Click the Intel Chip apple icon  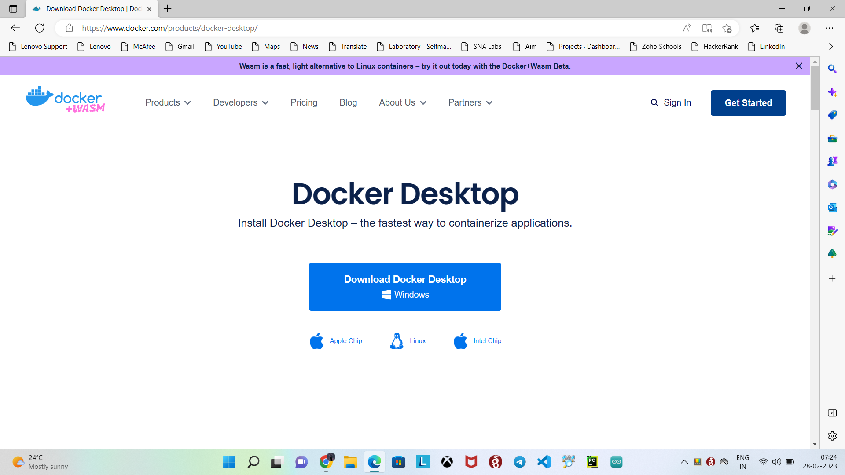click(x=460, y=341)
